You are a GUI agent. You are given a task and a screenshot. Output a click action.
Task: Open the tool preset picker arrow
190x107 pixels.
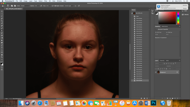click(5, 6)
